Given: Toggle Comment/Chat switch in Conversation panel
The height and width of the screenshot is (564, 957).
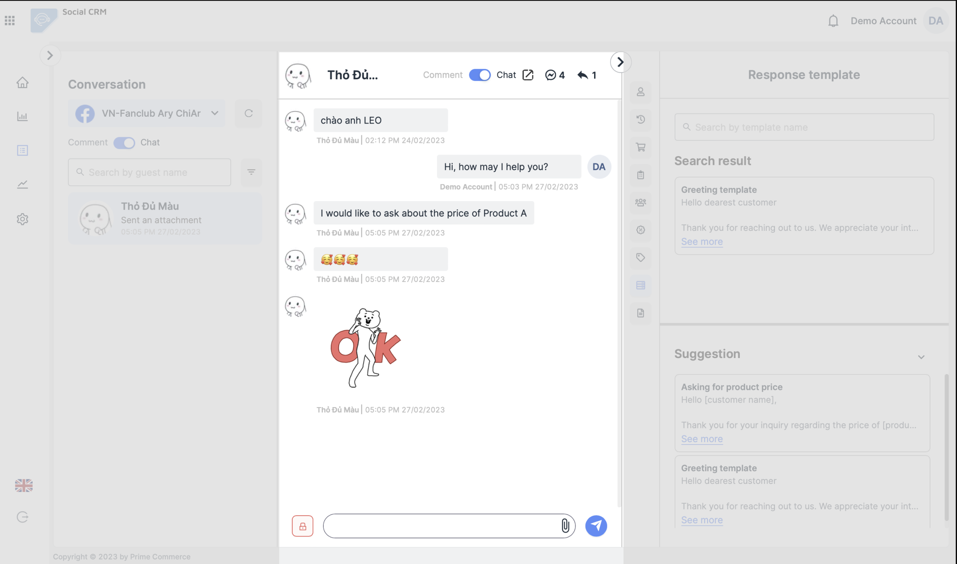Looking at the screenshot, I should click(124, 143).
